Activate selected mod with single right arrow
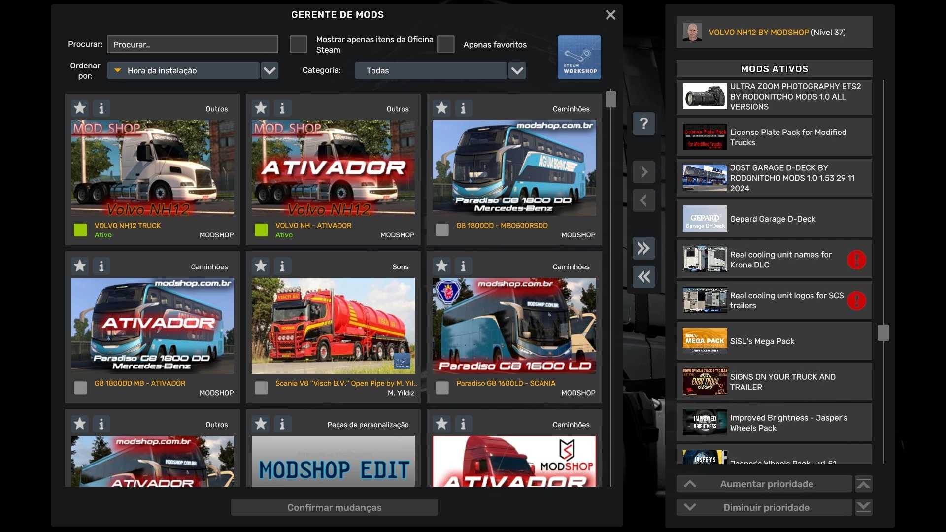 tap(644, 172)
